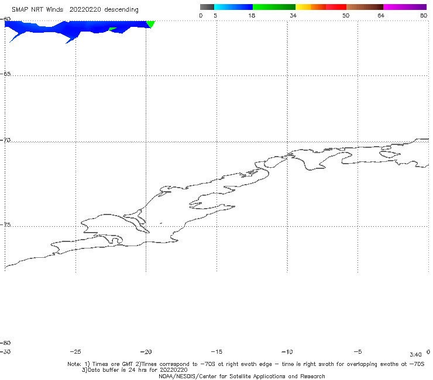Click the title 'SMAP NRT Winds 20220220 descending'

tap(75, 10)
